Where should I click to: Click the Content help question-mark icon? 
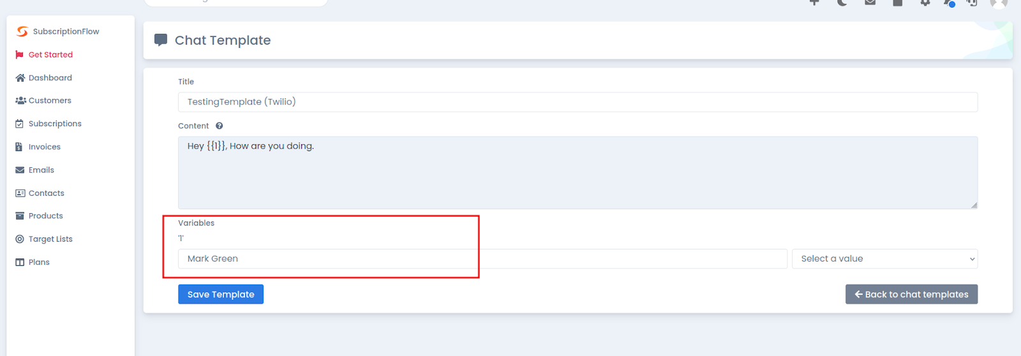tap(219, 126)
